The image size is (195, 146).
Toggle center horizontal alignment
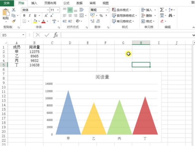click(x=70, y=16)
